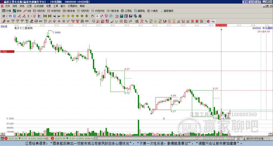
Task: Click the volume panel collapse triangle button
Action: 2,134
